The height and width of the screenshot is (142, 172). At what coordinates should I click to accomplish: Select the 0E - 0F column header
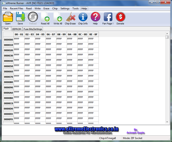93,34
